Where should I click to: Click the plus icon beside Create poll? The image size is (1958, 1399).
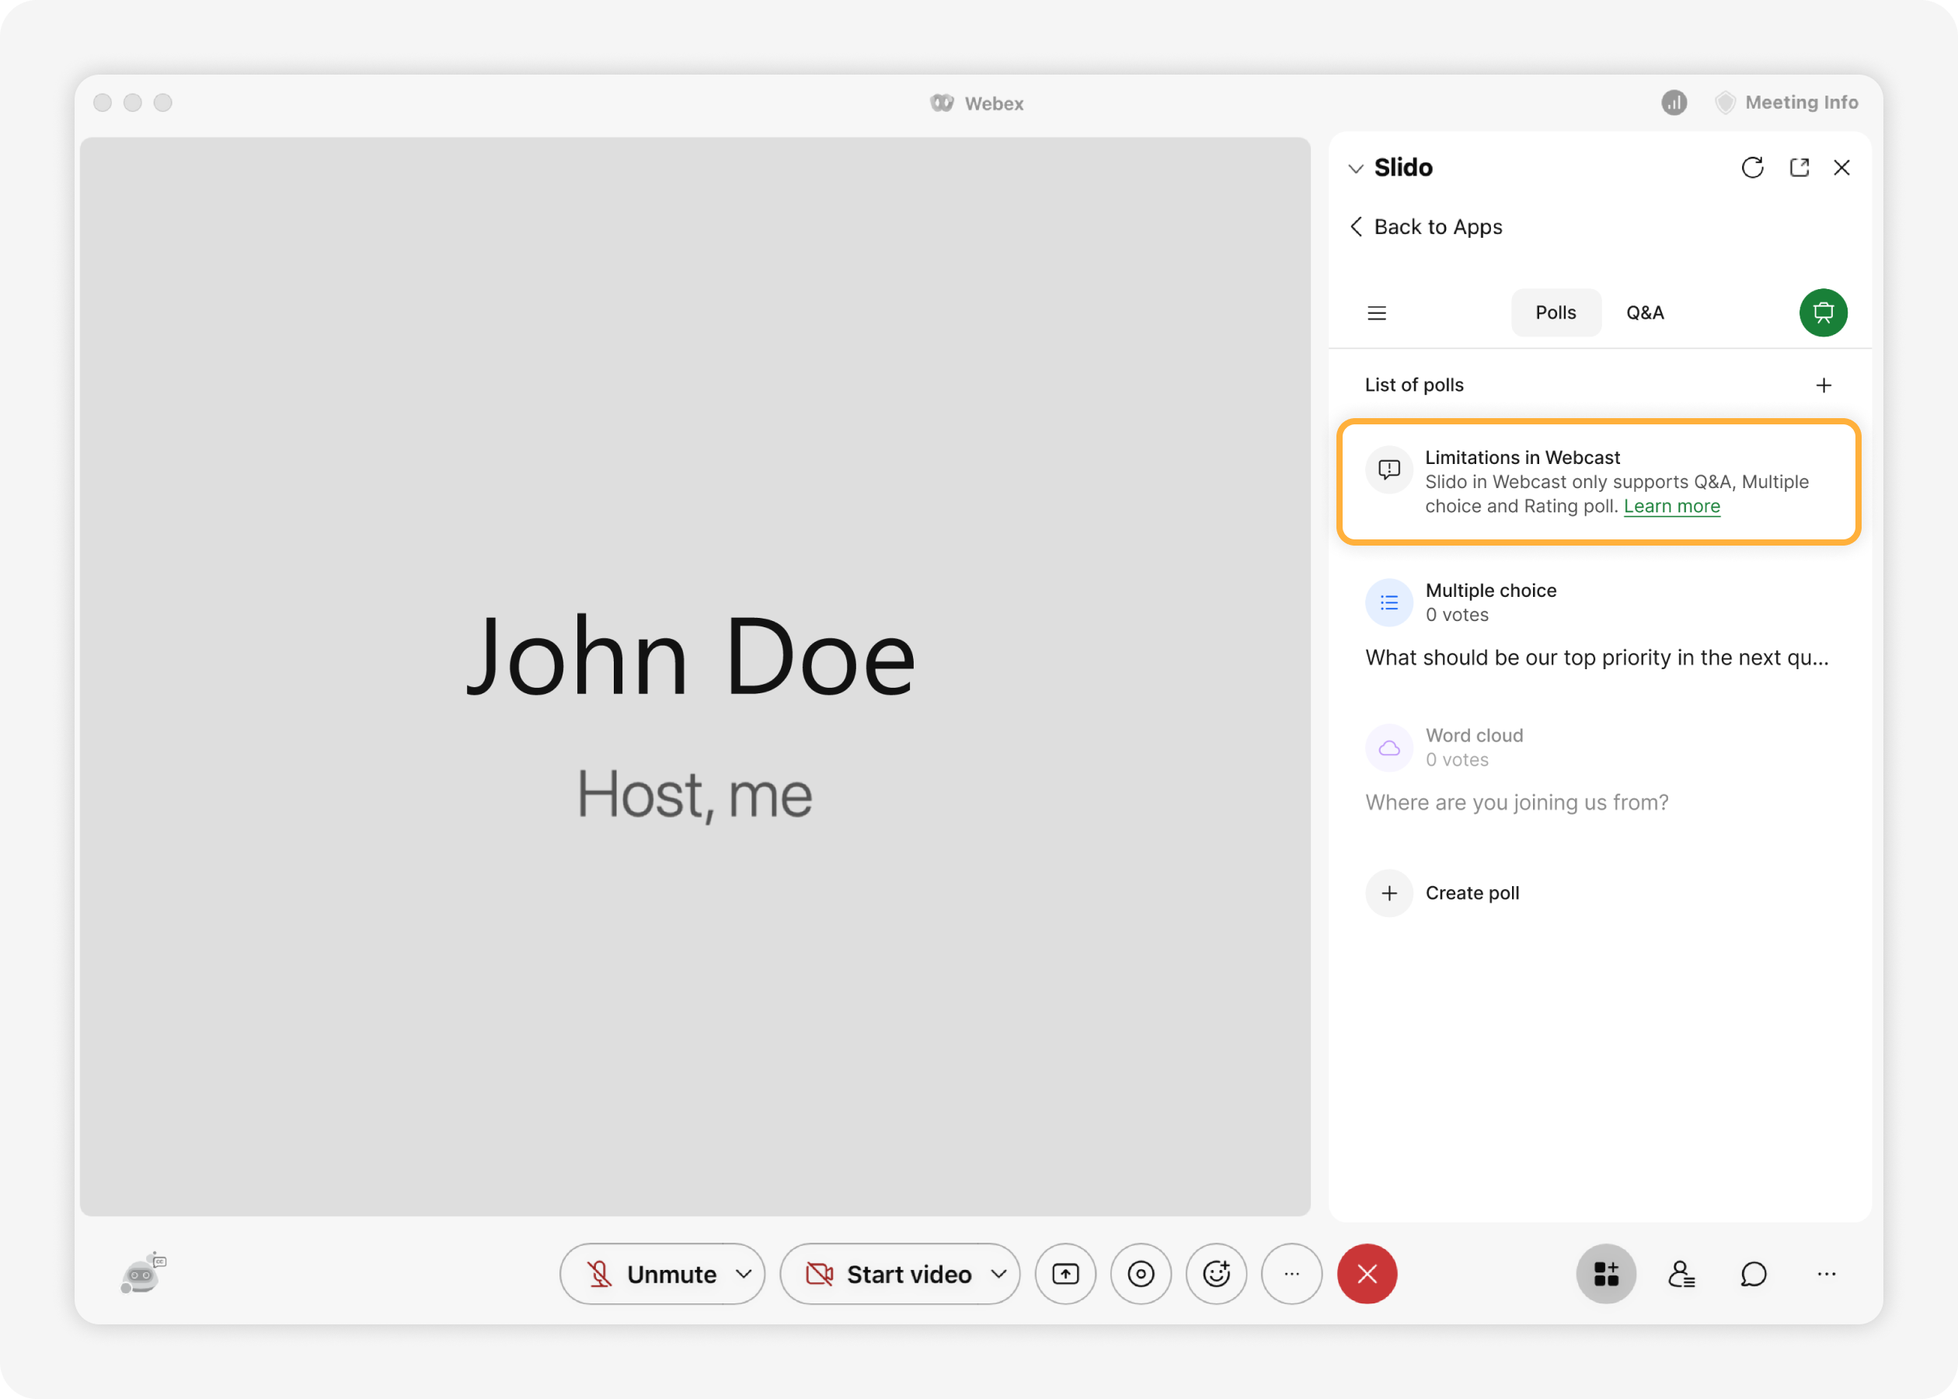[x=1388, y=893]
